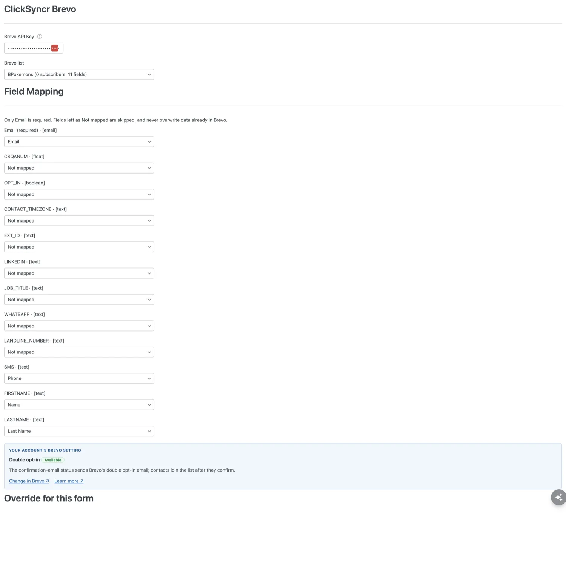
Task: Click the YOUR ACCOUNT'S BREVO SETTING caption
Action: pos(45,450)
